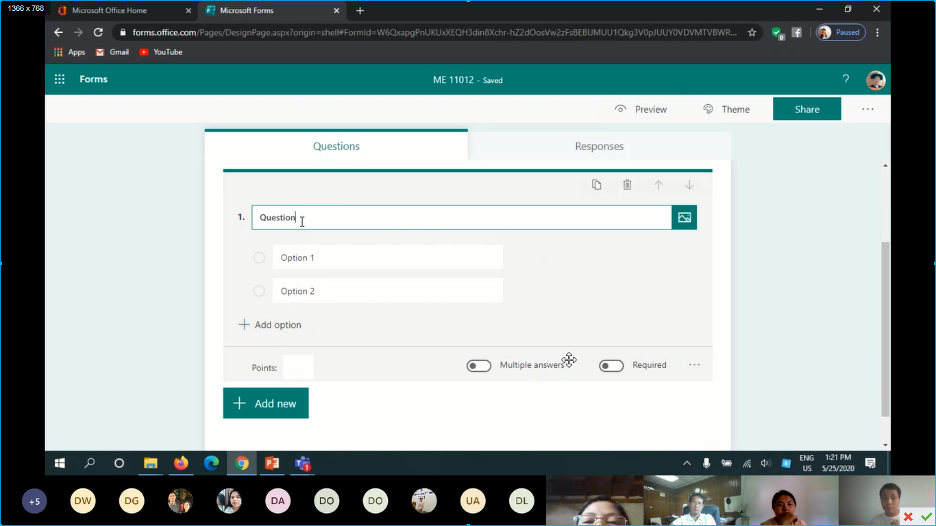Screen dimensions: 936x526
Task: Click the Forms home title
Action: click(93, 79)
